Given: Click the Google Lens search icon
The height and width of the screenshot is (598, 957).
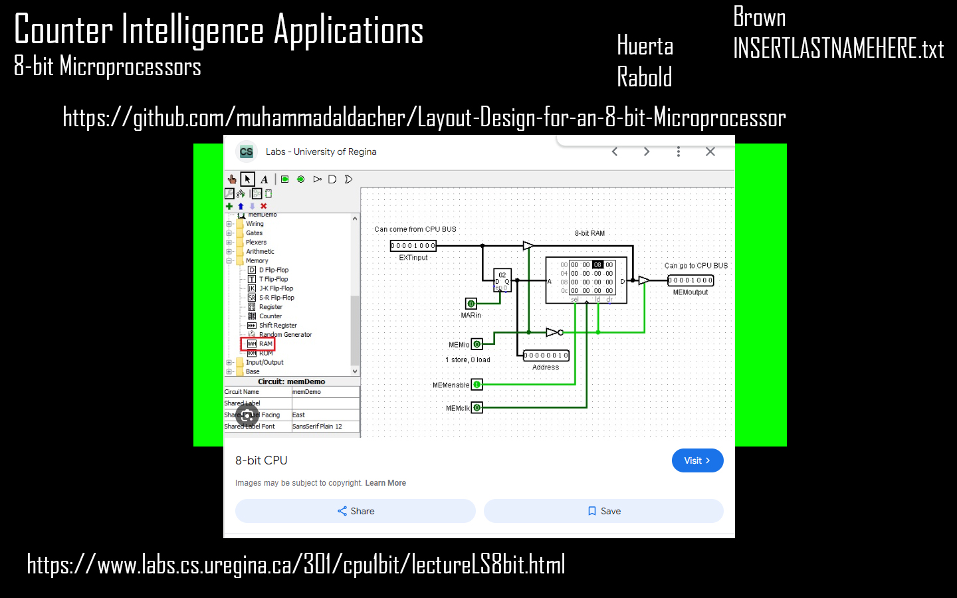Looking at the screenshot, I should tap(247, 416).
